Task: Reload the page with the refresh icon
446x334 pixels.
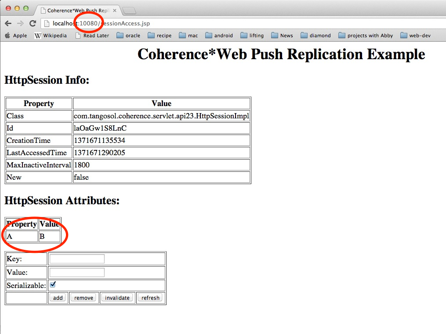Action: [x=33, y=24]
